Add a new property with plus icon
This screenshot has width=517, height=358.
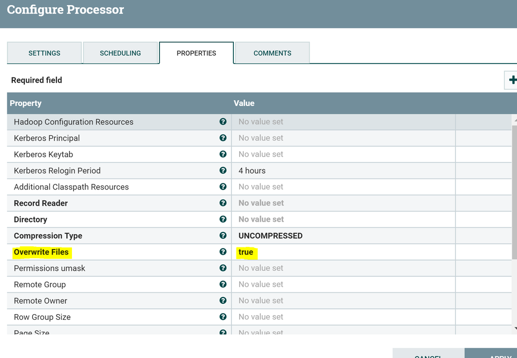pos(511,80)
